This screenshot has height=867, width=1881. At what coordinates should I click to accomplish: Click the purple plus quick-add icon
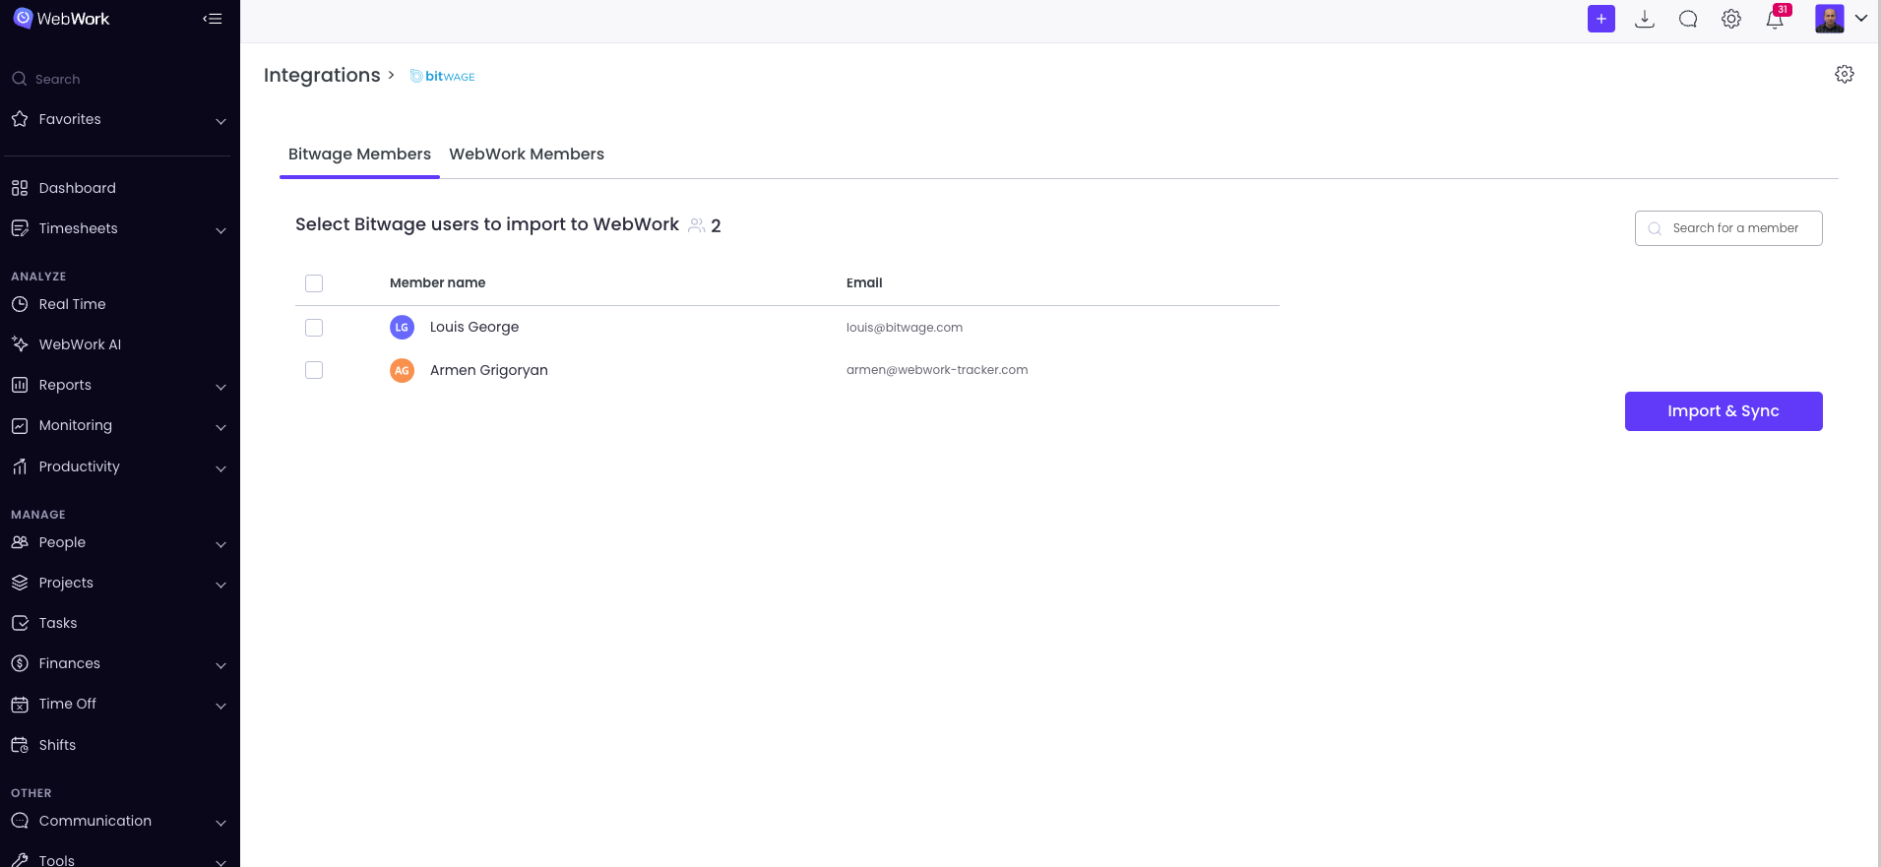tap(1600, 19)
